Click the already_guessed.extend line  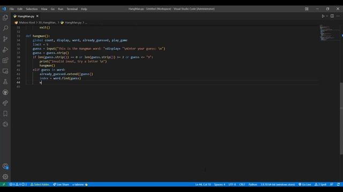point(66,74)
